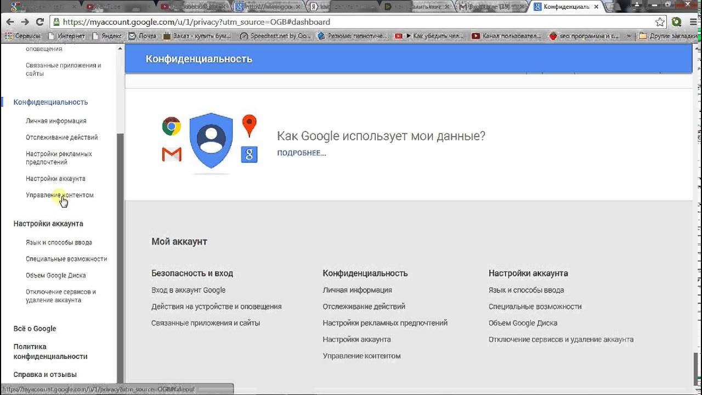Open Вход в аккаунт Google link
The height and width of the screenshot is (395, 702).
(188, 290)
